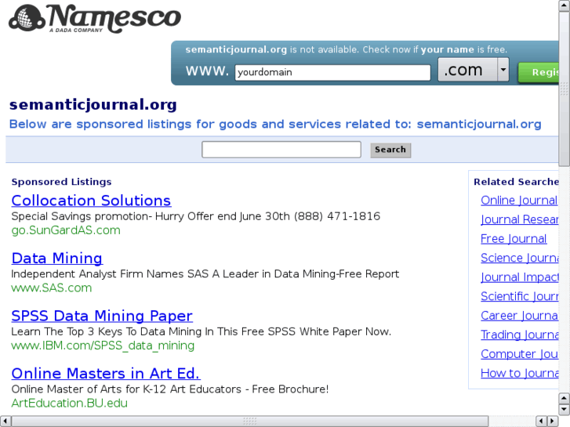Open the Computer Journal related search
The image size is (570, 427).
click(x=520, y=354)
